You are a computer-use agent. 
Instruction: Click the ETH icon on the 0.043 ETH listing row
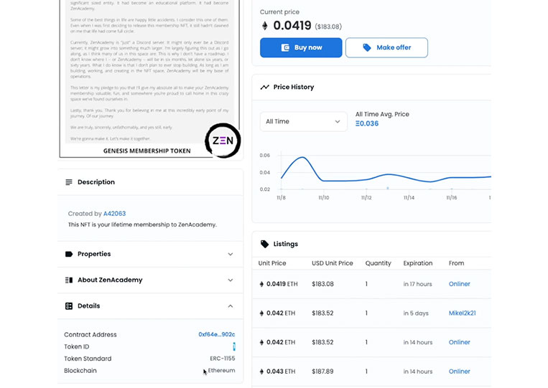[261, 372]
